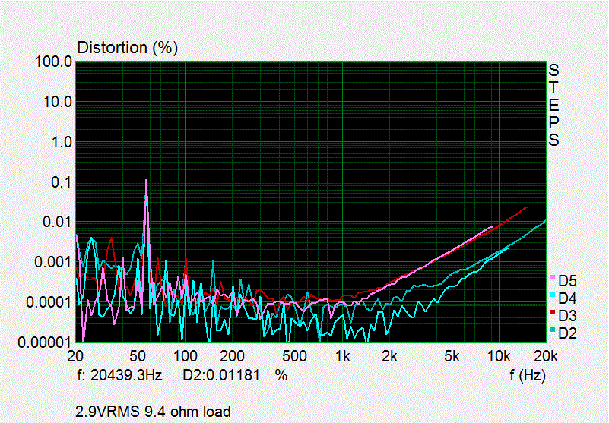Viewport: 609px width, 423px height.
Task: Click the D5 legend label
Action: pyautogui.click(x=567, y=280)
